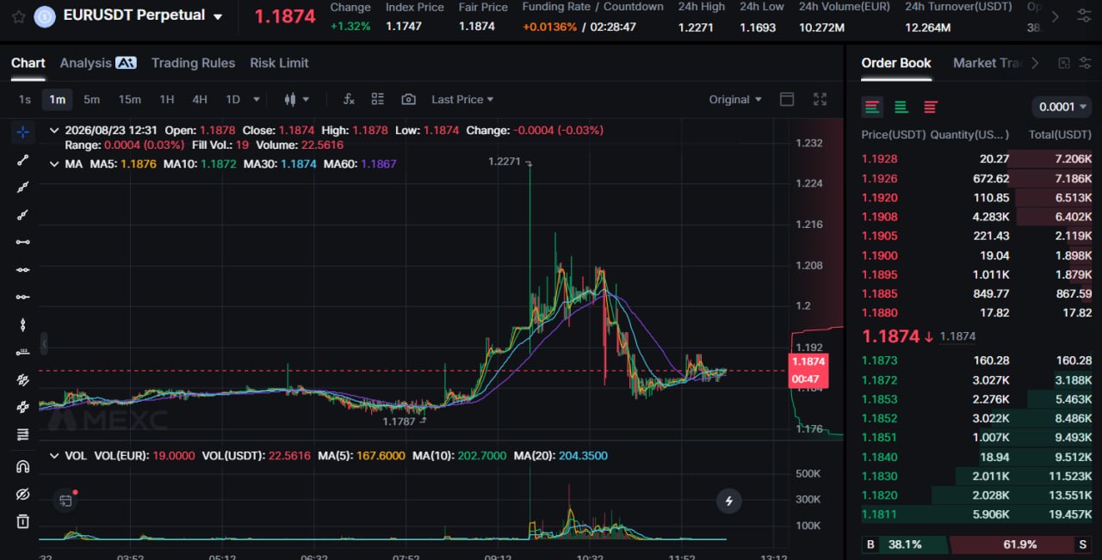
Task: Select the 5m timeframe
Action: [91, 99]
